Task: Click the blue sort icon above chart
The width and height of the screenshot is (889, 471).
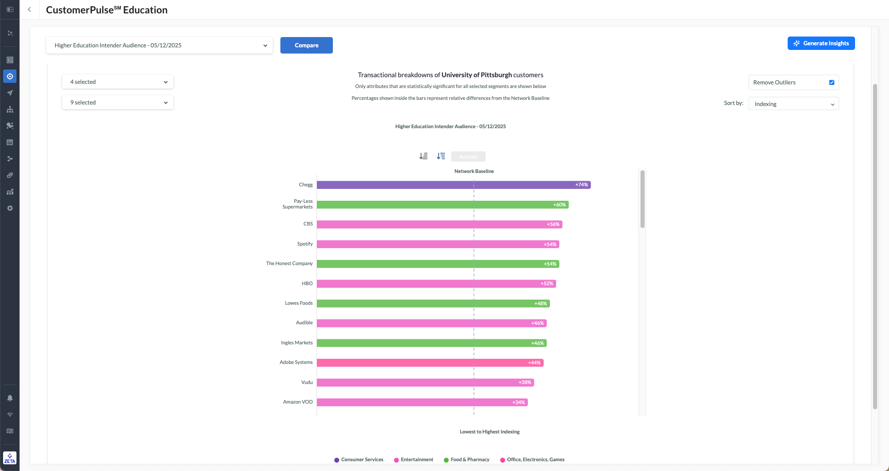Action: (441, 156)
